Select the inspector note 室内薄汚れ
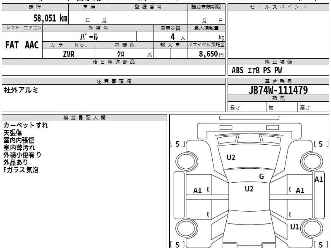Image resolution: width=331 pixels, height=248 pixels. [x=19, y=148]
